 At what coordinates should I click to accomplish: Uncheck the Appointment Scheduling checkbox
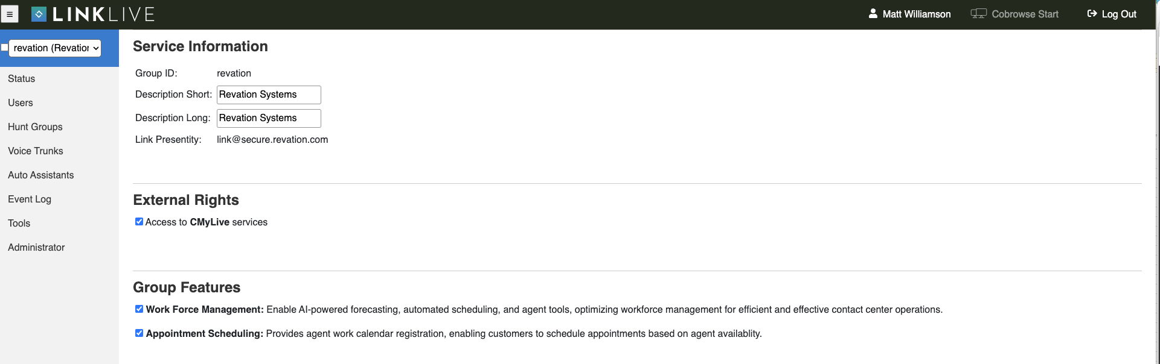pyautogui.click(x=139, y=333)
